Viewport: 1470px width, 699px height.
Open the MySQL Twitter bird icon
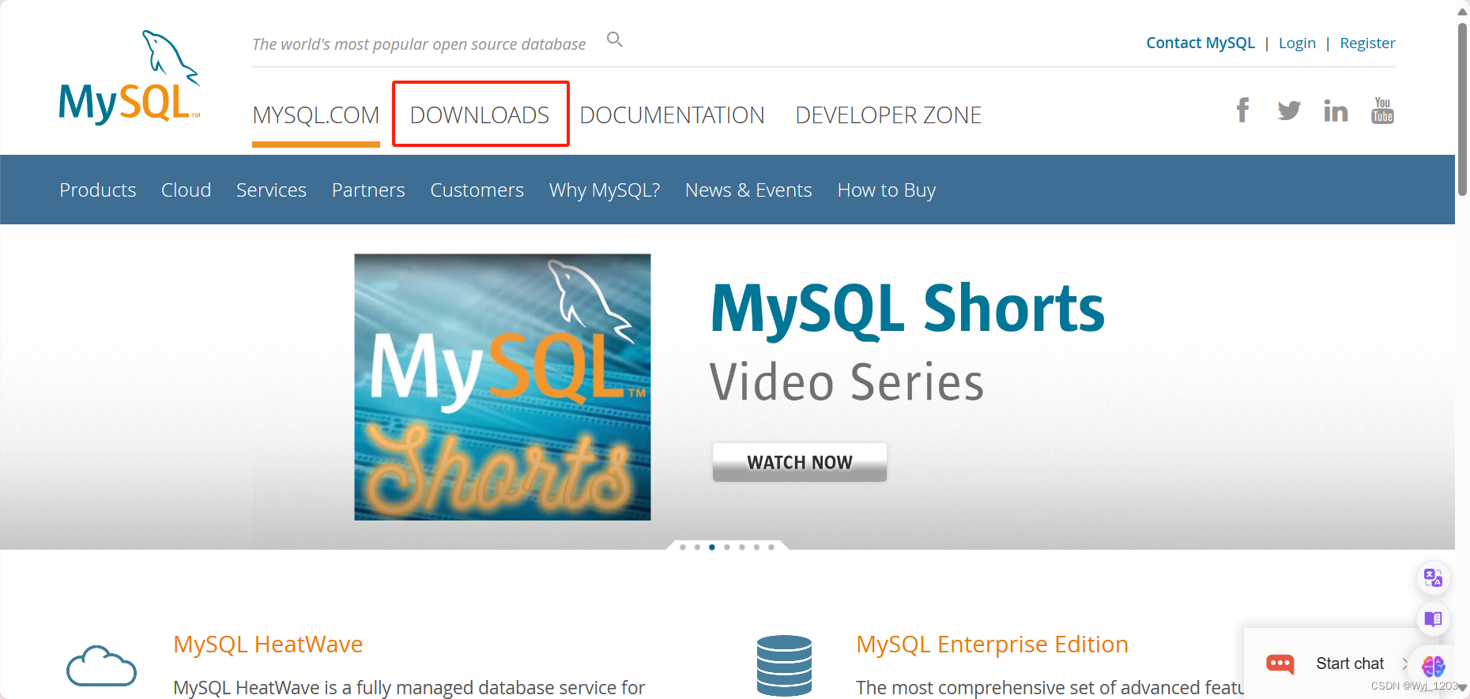tap(1289, 111)
